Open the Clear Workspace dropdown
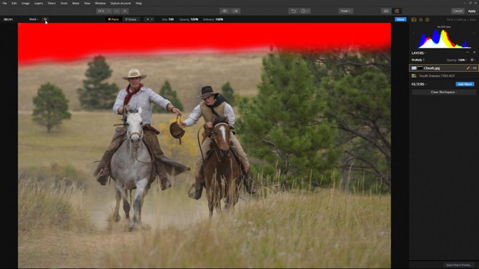479x269 pixels. pos(443,92)
